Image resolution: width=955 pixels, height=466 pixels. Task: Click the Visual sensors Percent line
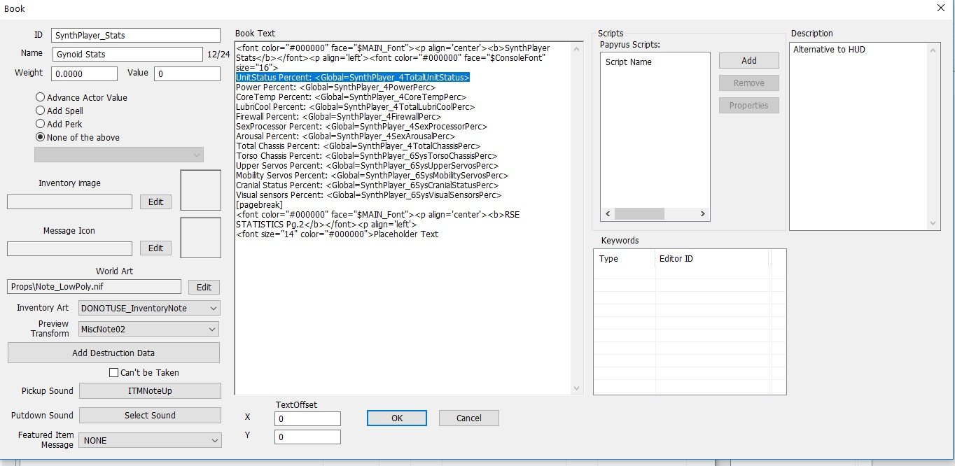[368, 195]
